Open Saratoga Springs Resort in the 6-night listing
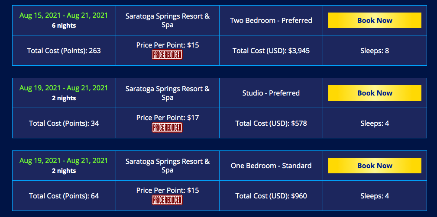This screenshot has height=217, width=437. (168, 20)
